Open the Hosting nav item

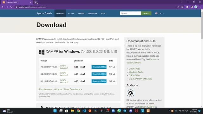tap(81, 13)
